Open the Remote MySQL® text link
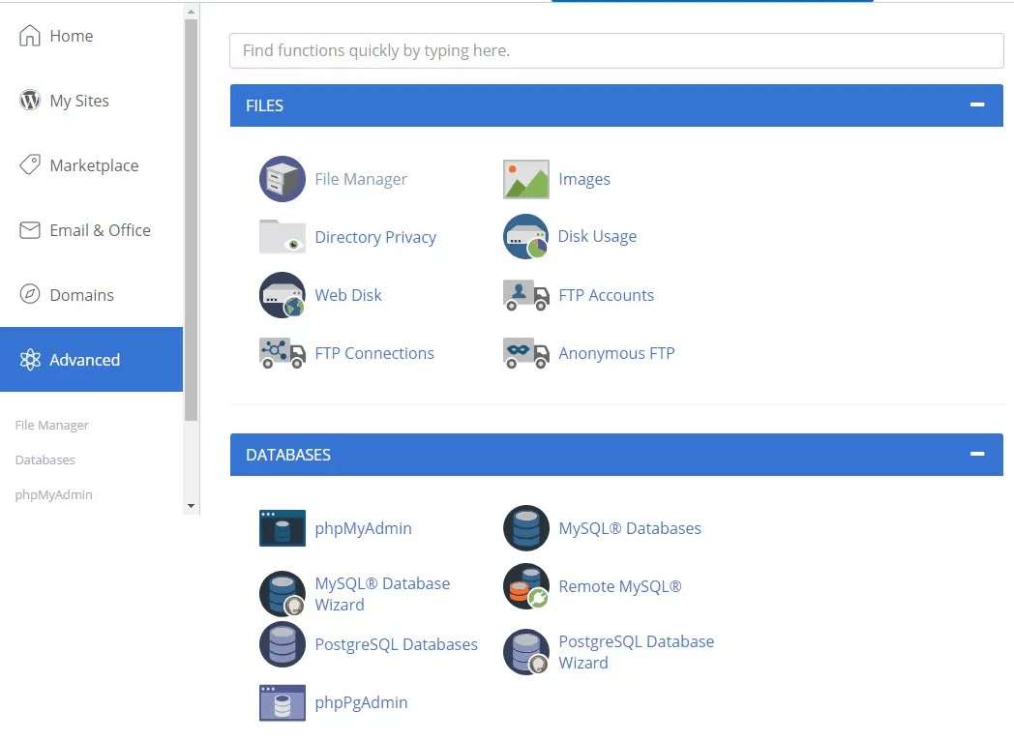The height and width of the screenshot is (742, 1014). (620, 586)
